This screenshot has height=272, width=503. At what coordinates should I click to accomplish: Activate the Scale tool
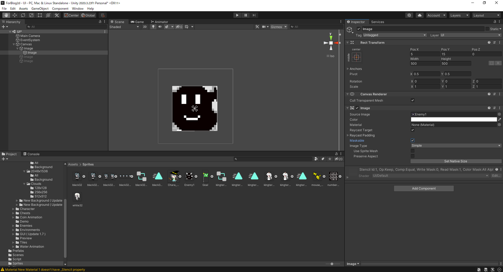click(31, 15)
